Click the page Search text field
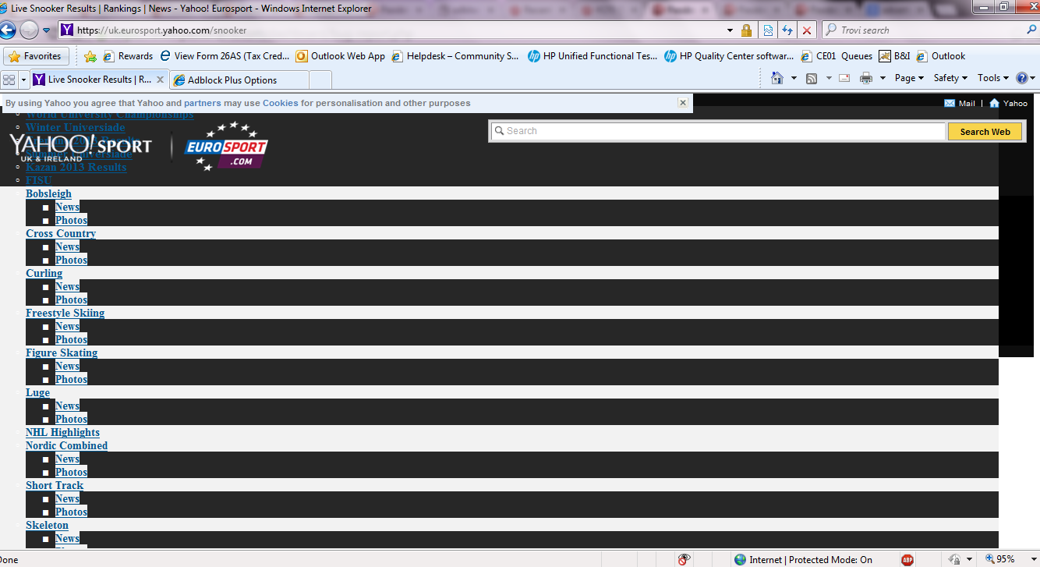 pyautogui.click(x=718, y=131)
